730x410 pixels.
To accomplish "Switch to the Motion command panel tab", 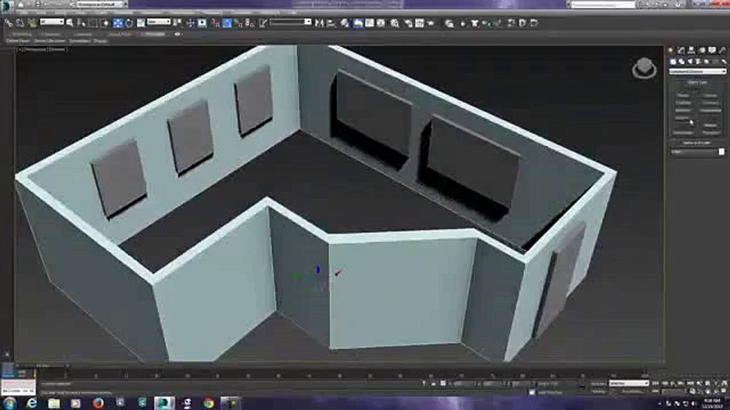I will (701, 51).
